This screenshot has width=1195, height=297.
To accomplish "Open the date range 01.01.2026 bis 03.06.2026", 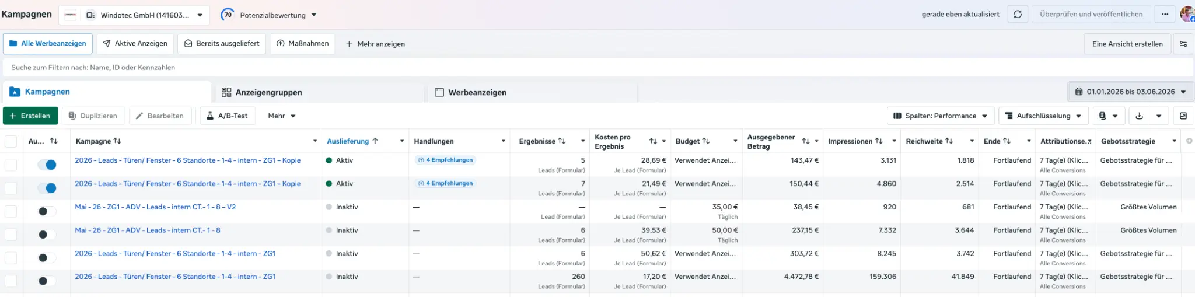I will pos(1130,92).
